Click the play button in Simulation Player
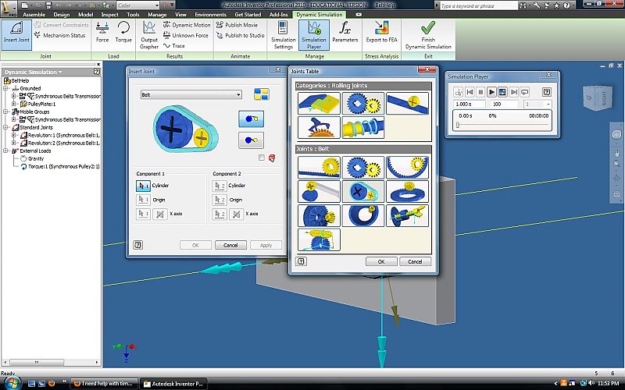 coord(491,92)
